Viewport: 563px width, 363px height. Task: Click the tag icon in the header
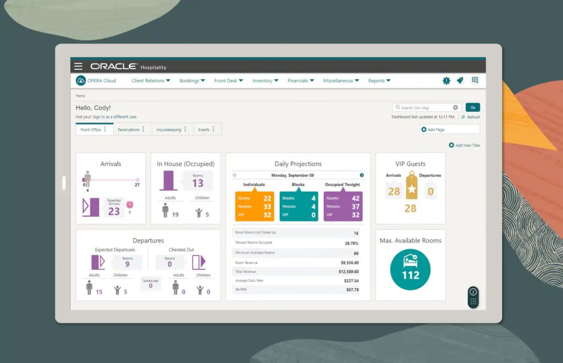click(x=460, y=81)
